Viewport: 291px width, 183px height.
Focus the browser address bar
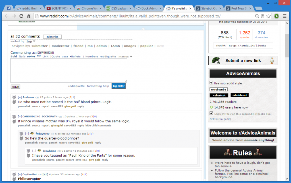[145, 16]
